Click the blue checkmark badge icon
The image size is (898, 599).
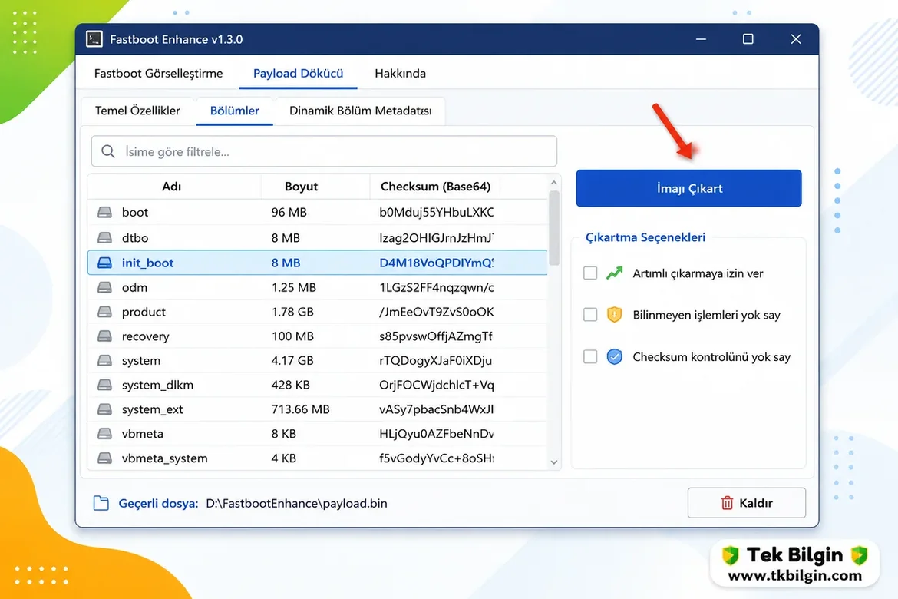(615, 356)
